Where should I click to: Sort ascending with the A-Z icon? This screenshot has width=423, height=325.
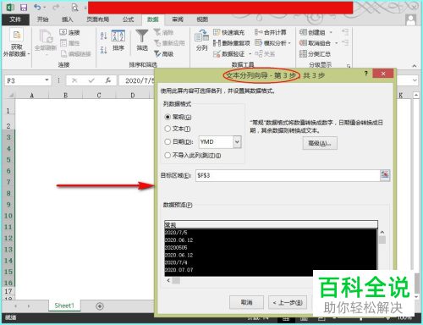point(104,36)
